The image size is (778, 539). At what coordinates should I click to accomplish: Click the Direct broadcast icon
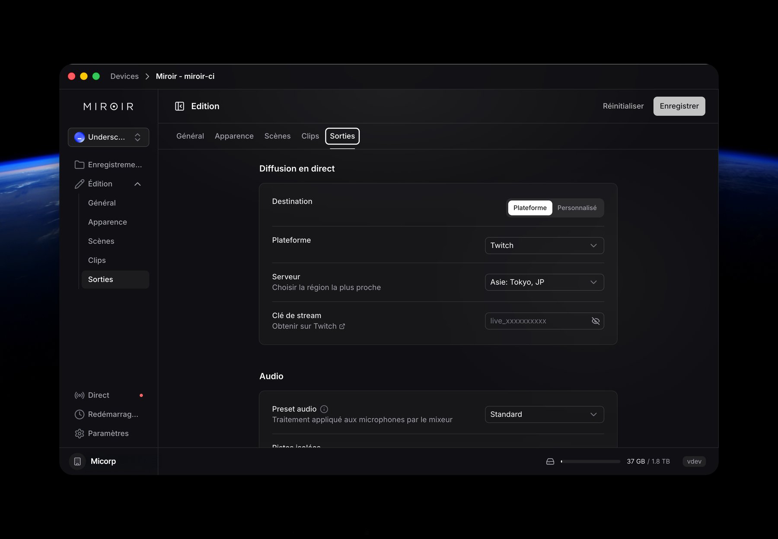(x=79, y=395)
